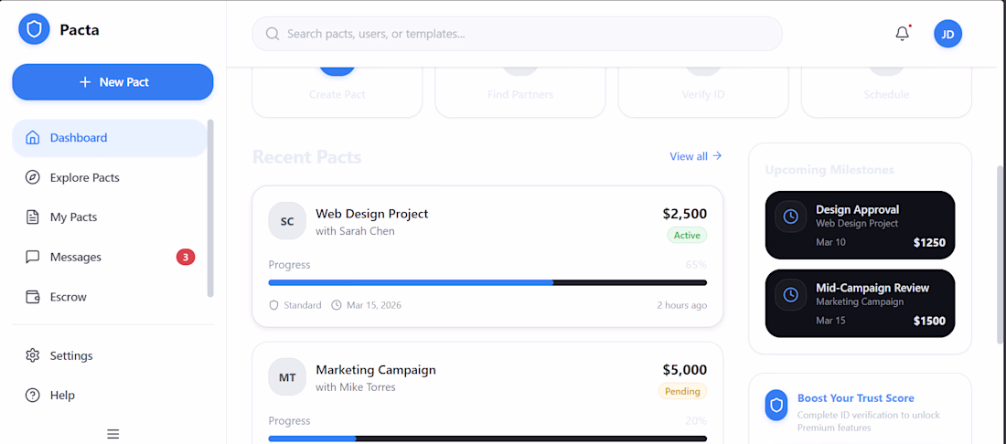Image resolution: width=1006 pixels, height=444 pixels.
Task: Click the SC avatar for Sarah Chen
Action: click(287, 221)
